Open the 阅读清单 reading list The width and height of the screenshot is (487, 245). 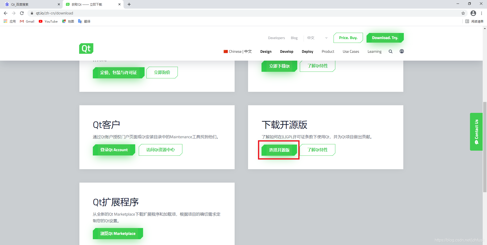[475, 22]
